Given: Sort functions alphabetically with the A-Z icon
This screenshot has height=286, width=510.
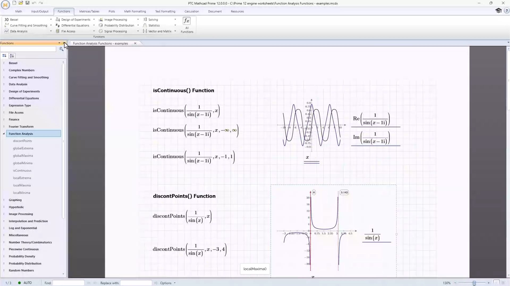Looking at the screenshot, I should 12,56.
